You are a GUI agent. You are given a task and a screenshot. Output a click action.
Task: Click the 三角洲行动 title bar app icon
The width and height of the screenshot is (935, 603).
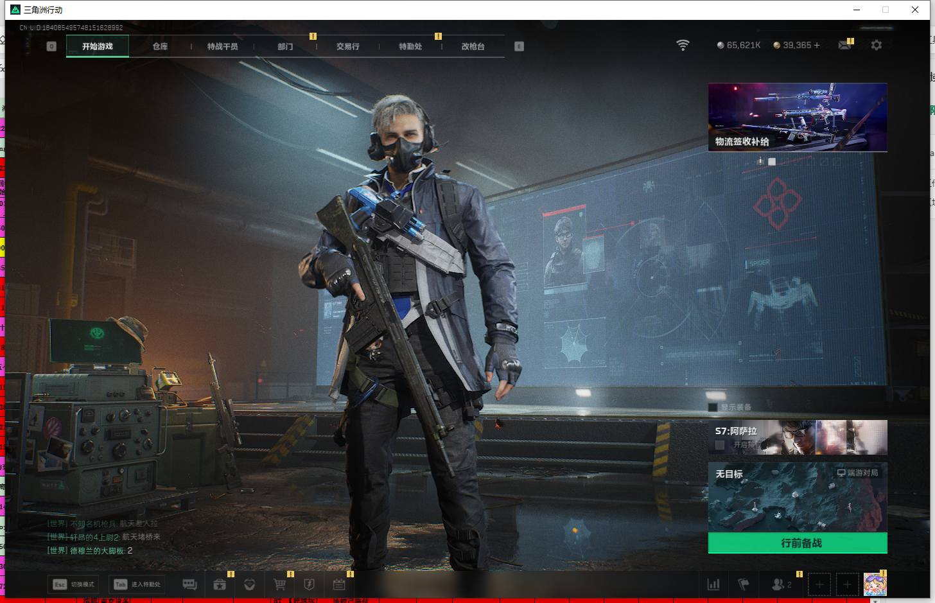15,10
